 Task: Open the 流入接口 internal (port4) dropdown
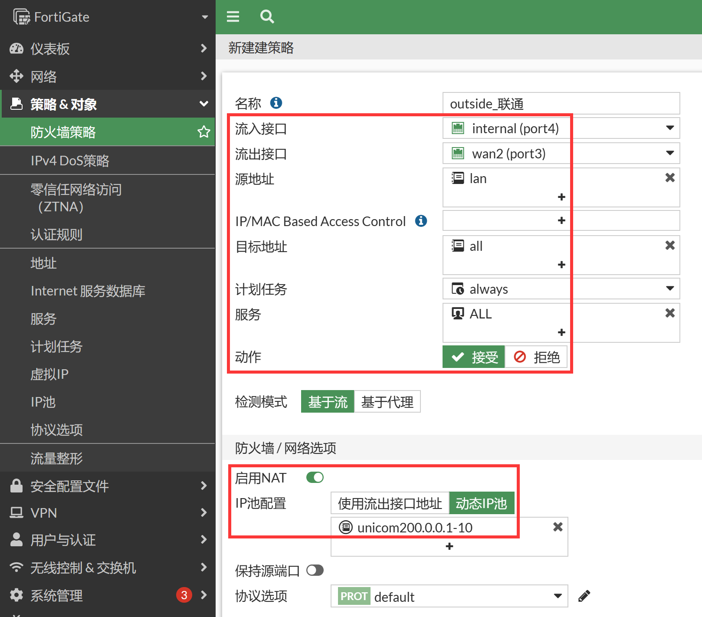pos(561,128)
